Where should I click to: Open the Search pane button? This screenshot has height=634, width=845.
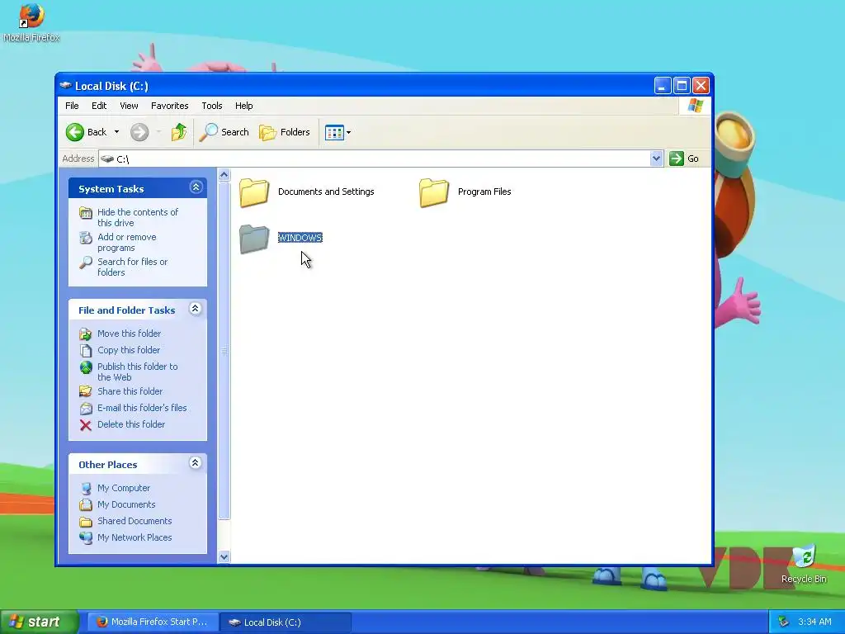[224, 132]
